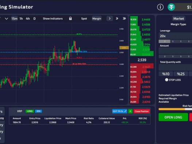Screen dimensions: 192x144
Task: Choose the Market order type
Action: pos(178,19)
